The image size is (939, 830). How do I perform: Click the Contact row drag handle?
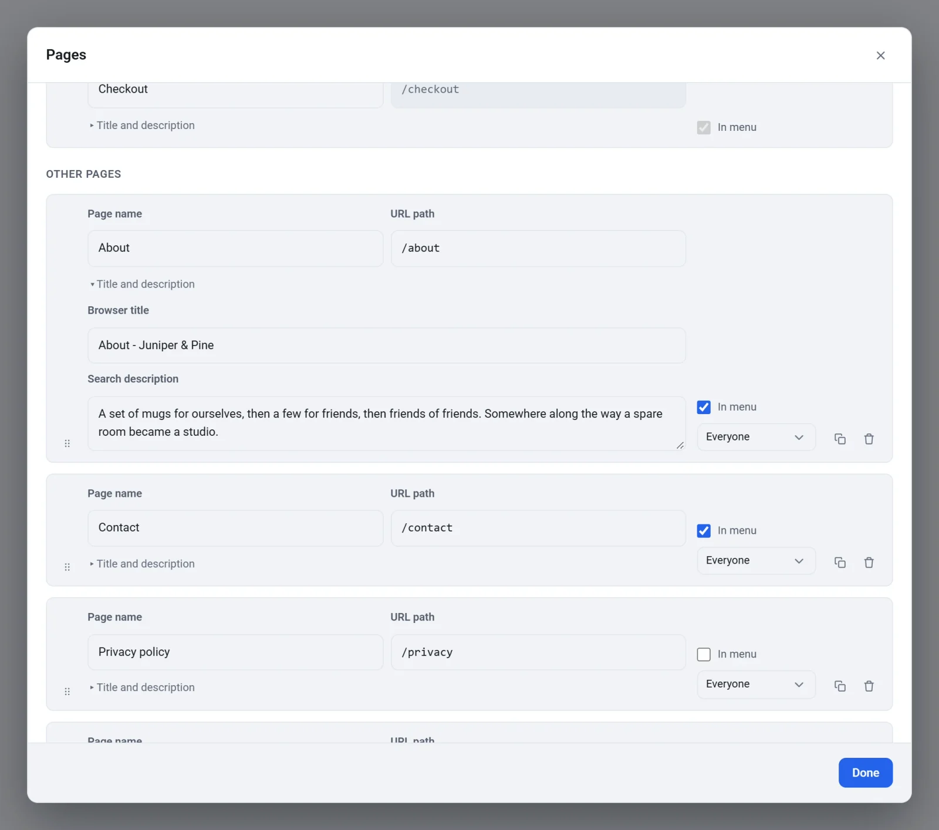67,567
